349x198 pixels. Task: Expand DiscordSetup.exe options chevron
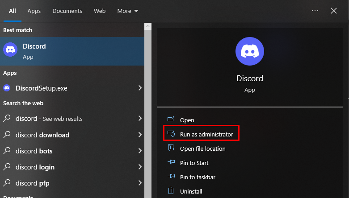point(140,88)
